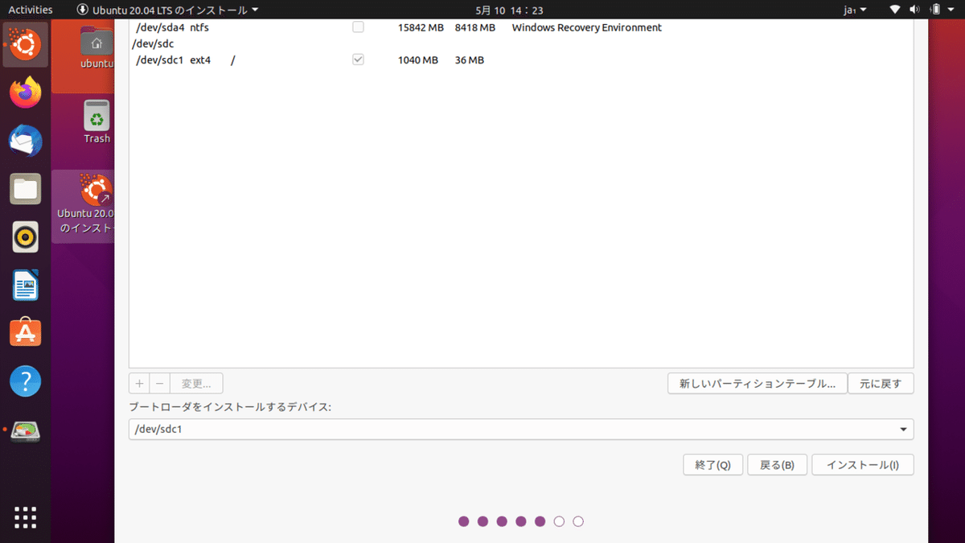
Task: Open the ja1 input source menu
Action: point(855,9)
